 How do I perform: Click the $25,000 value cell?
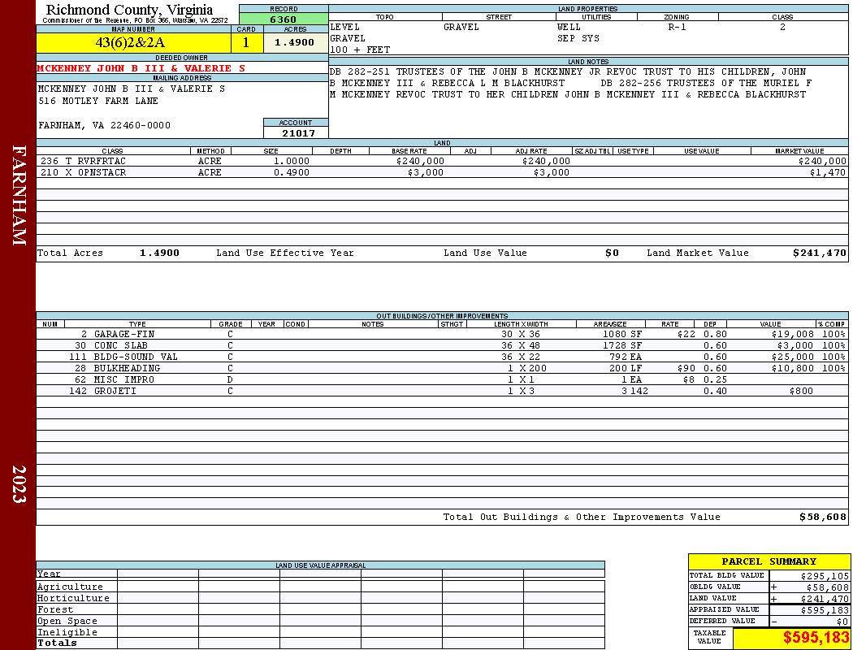click(792, 357)
